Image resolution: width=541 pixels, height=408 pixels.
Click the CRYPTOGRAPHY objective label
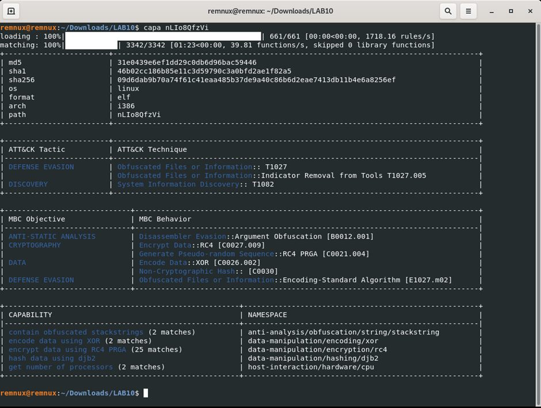(x=33, y=245)
